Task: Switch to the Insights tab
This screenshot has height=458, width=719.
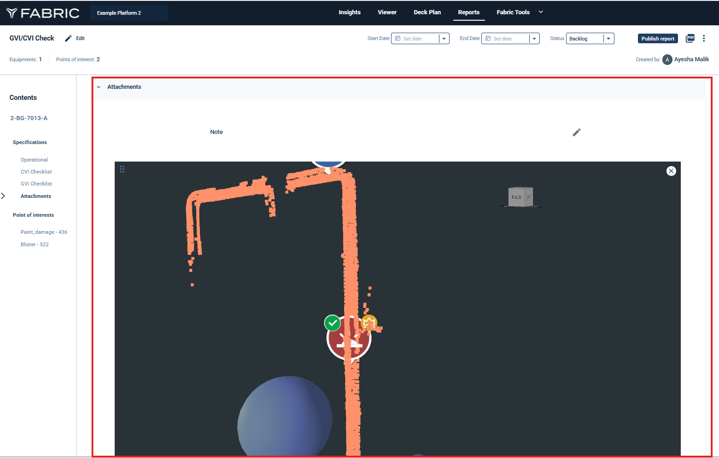Action: click(x=349, y=12)
